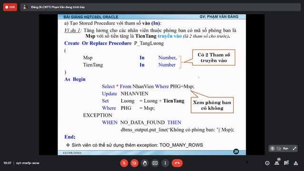Click the camera-off icon in self-view tile
Viewport: 304px width, 171px height.
click(x=279, y=149)
